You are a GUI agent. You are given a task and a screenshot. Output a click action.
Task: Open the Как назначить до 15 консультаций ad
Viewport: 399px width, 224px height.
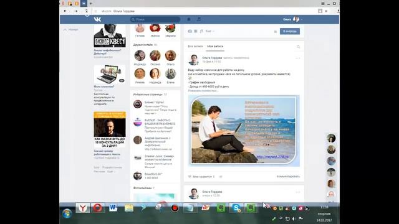(110, 129)
